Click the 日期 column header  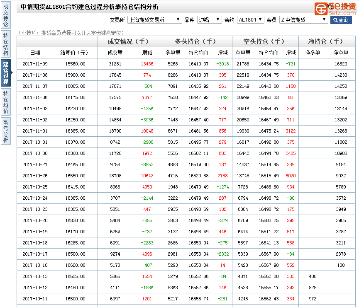35,53
